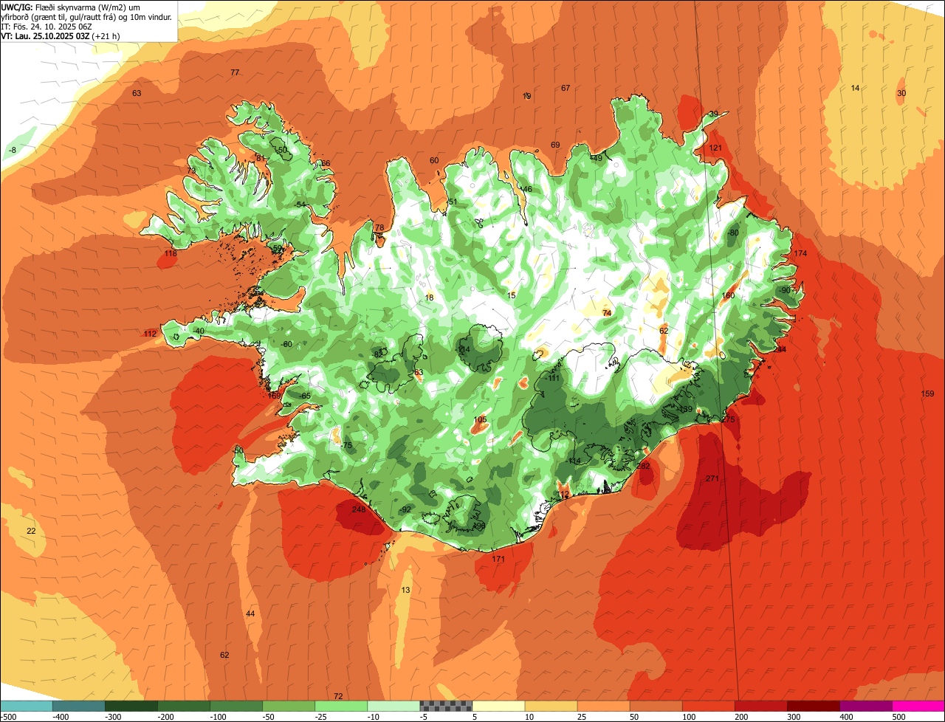Viewport: 945px width, 722px height.
Task: Click the map value 449 on the north coast
Action: pyautogui.click(x=596, y=158)
